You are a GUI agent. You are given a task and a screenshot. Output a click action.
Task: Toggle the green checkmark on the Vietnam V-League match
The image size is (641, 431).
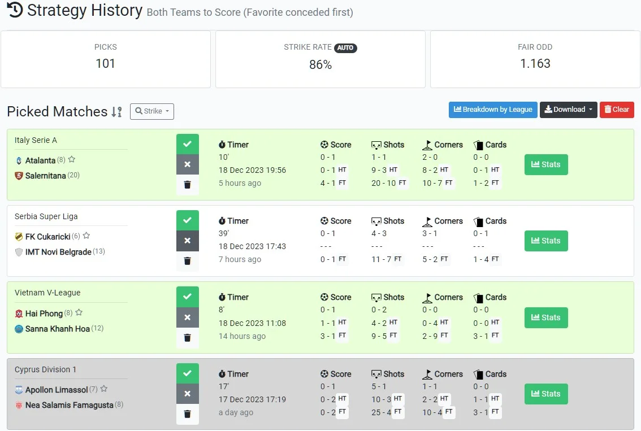pyautogui.click(x=188, y=296)
